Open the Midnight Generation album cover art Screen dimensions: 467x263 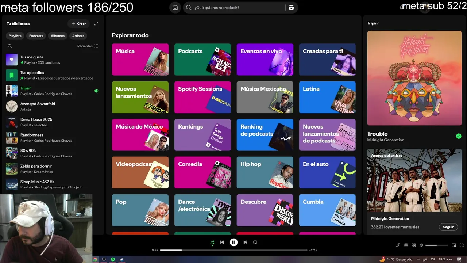pos(414,78)
